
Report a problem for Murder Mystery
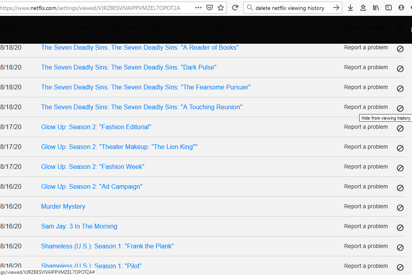366,206
